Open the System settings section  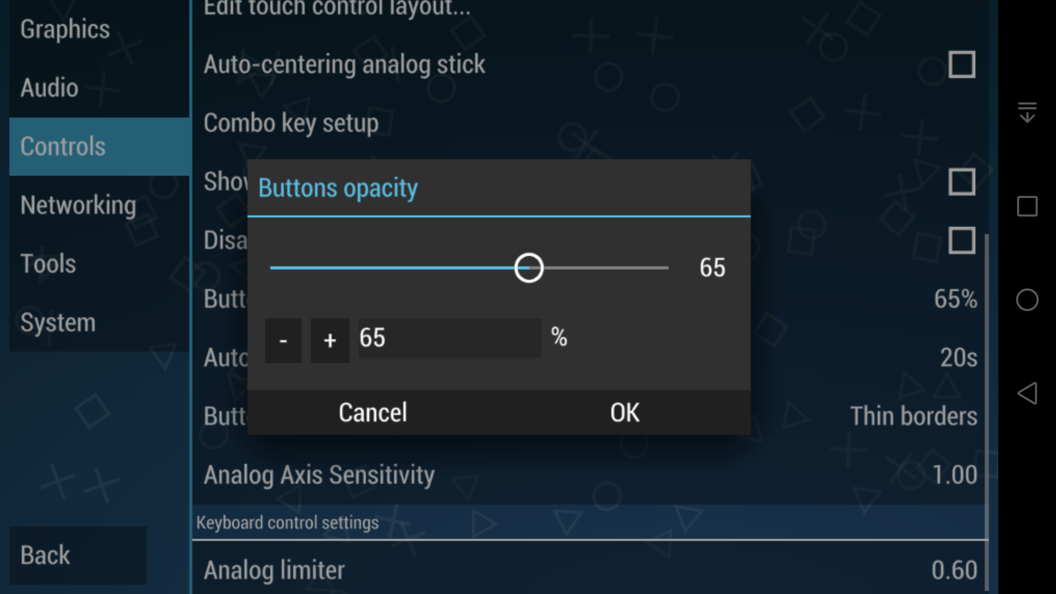[58, 322]
